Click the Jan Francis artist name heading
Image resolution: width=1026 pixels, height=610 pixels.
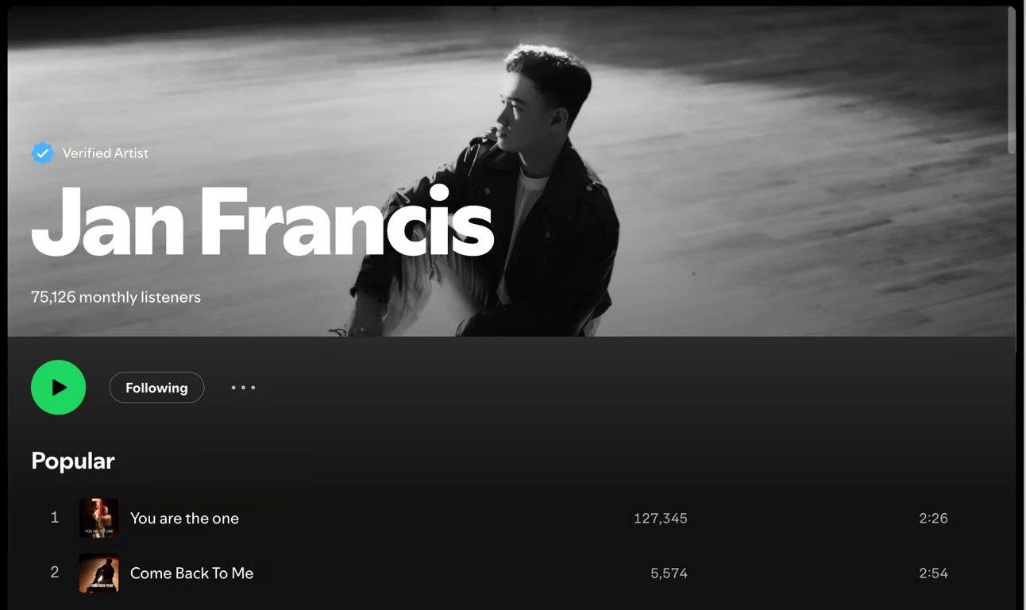point(263,223)
